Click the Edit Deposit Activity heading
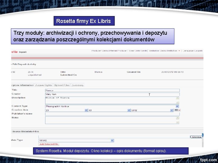Screen dimensions: 218x163 click(x=24, y=64)
